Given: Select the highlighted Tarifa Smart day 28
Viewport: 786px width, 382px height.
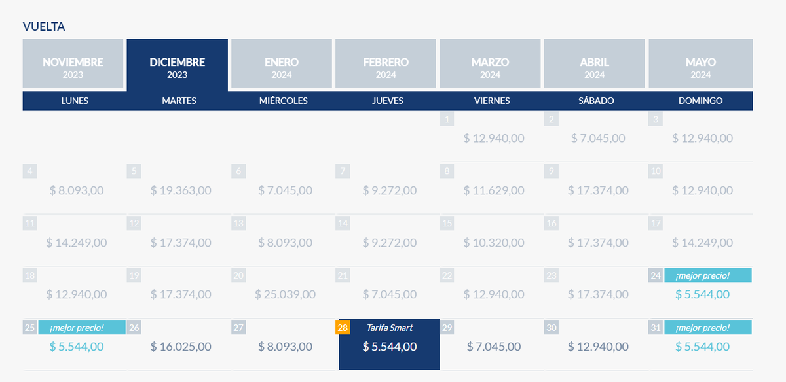Looking at the screenshot, I should coord(389,345).
